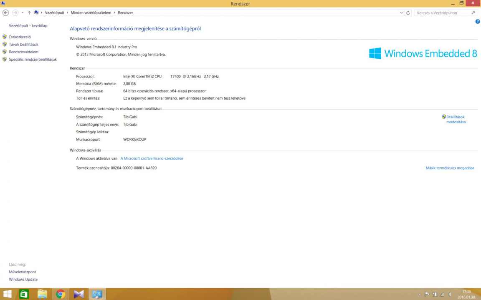Screen dimensions: 481x300
Task: Click Beállítások módosítása link
Action: click(x=456, y=120)
